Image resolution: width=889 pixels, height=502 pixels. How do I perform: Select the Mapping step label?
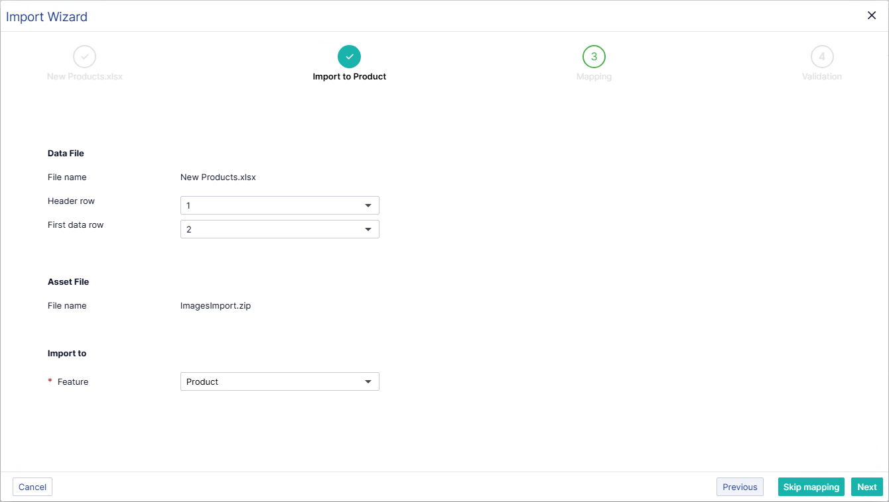(x=594, y=77)
